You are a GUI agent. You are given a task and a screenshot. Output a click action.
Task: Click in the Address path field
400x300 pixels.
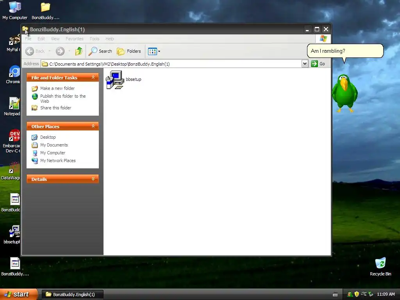click(x=171, y=64)
